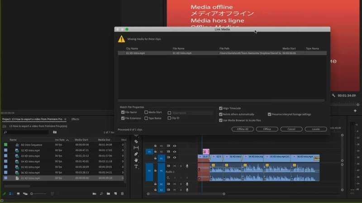Select the Pen tool

click(136, 154)
